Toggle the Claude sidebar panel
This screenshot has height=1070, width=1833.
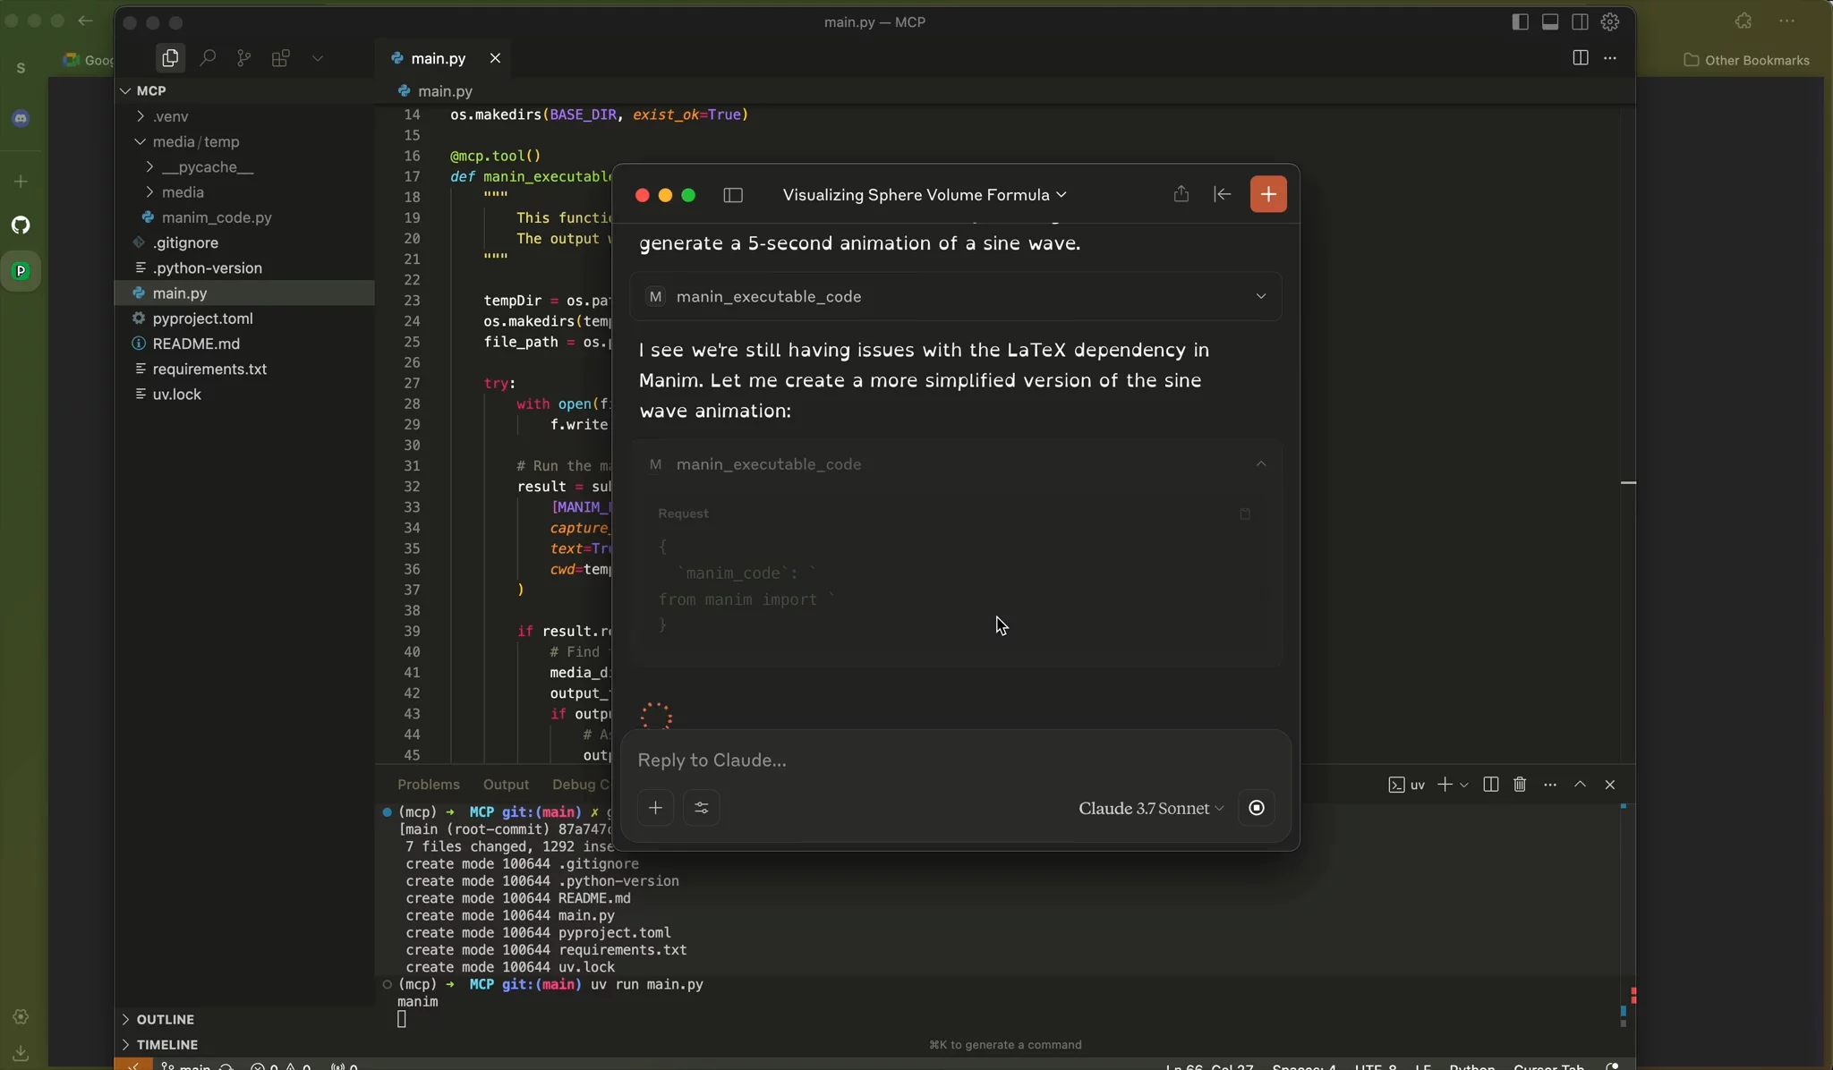733,195
